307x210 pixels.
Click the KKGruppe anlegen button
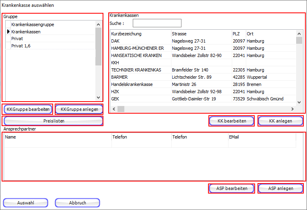(x=79, y=109)
